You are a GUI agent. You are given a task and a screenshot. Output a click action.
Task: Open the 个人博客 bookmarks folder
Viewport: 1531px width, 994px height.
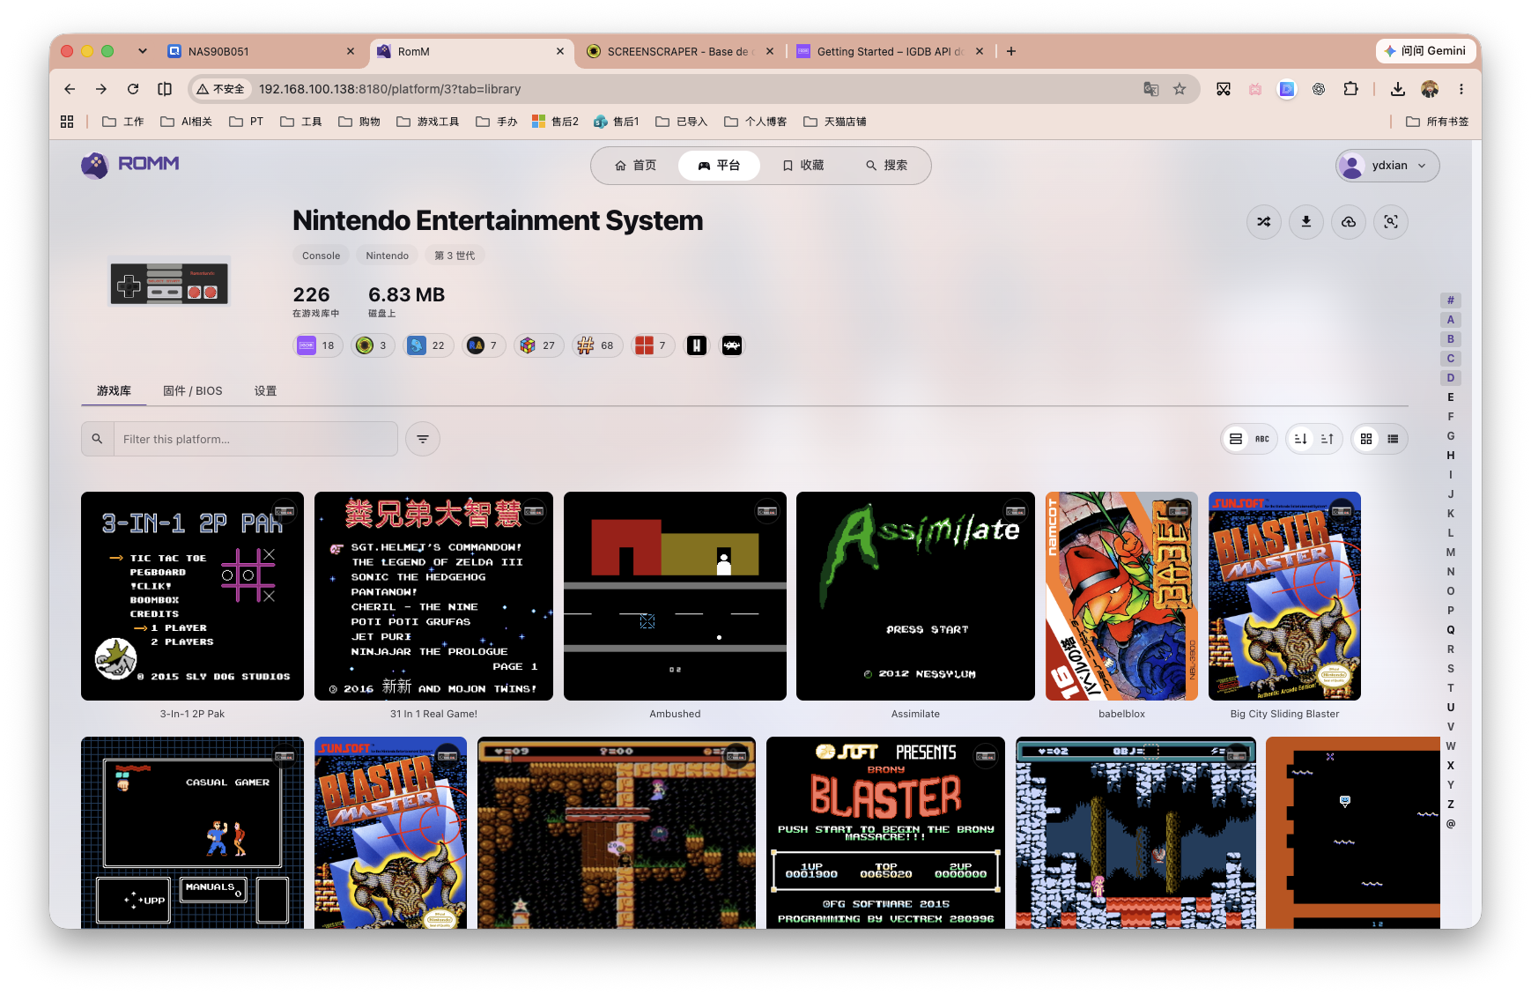click(756, 122)
